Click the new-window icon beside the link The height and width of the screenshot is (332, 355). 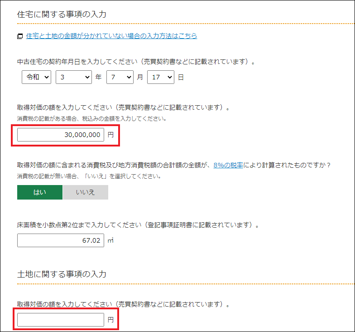pos(20,36)
